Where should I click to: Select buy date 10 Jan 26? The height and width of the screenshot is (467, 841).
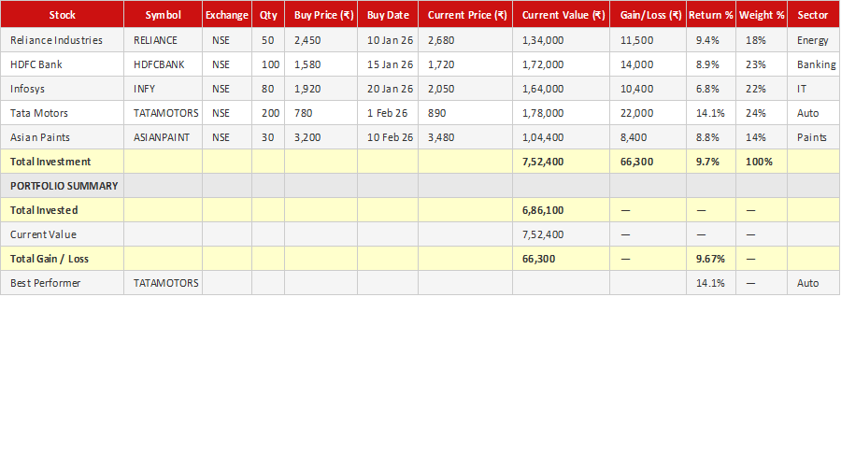tap(388, 40)
